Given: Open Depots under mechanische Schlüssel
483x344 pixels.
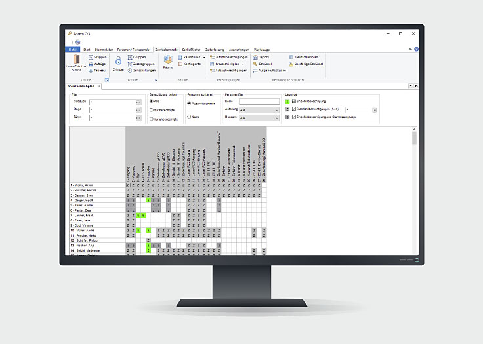Looking at the screenshot, I should [x=261, y=57].
